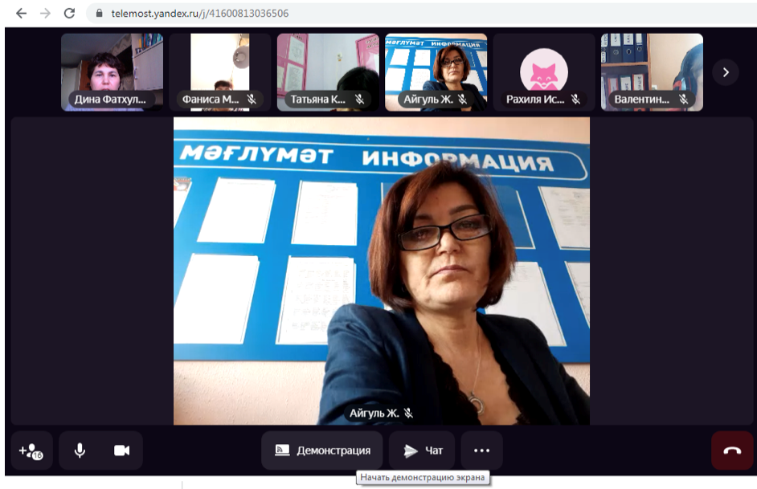Toggle the microphone button

pyautogui.click(x=80, y=450)
